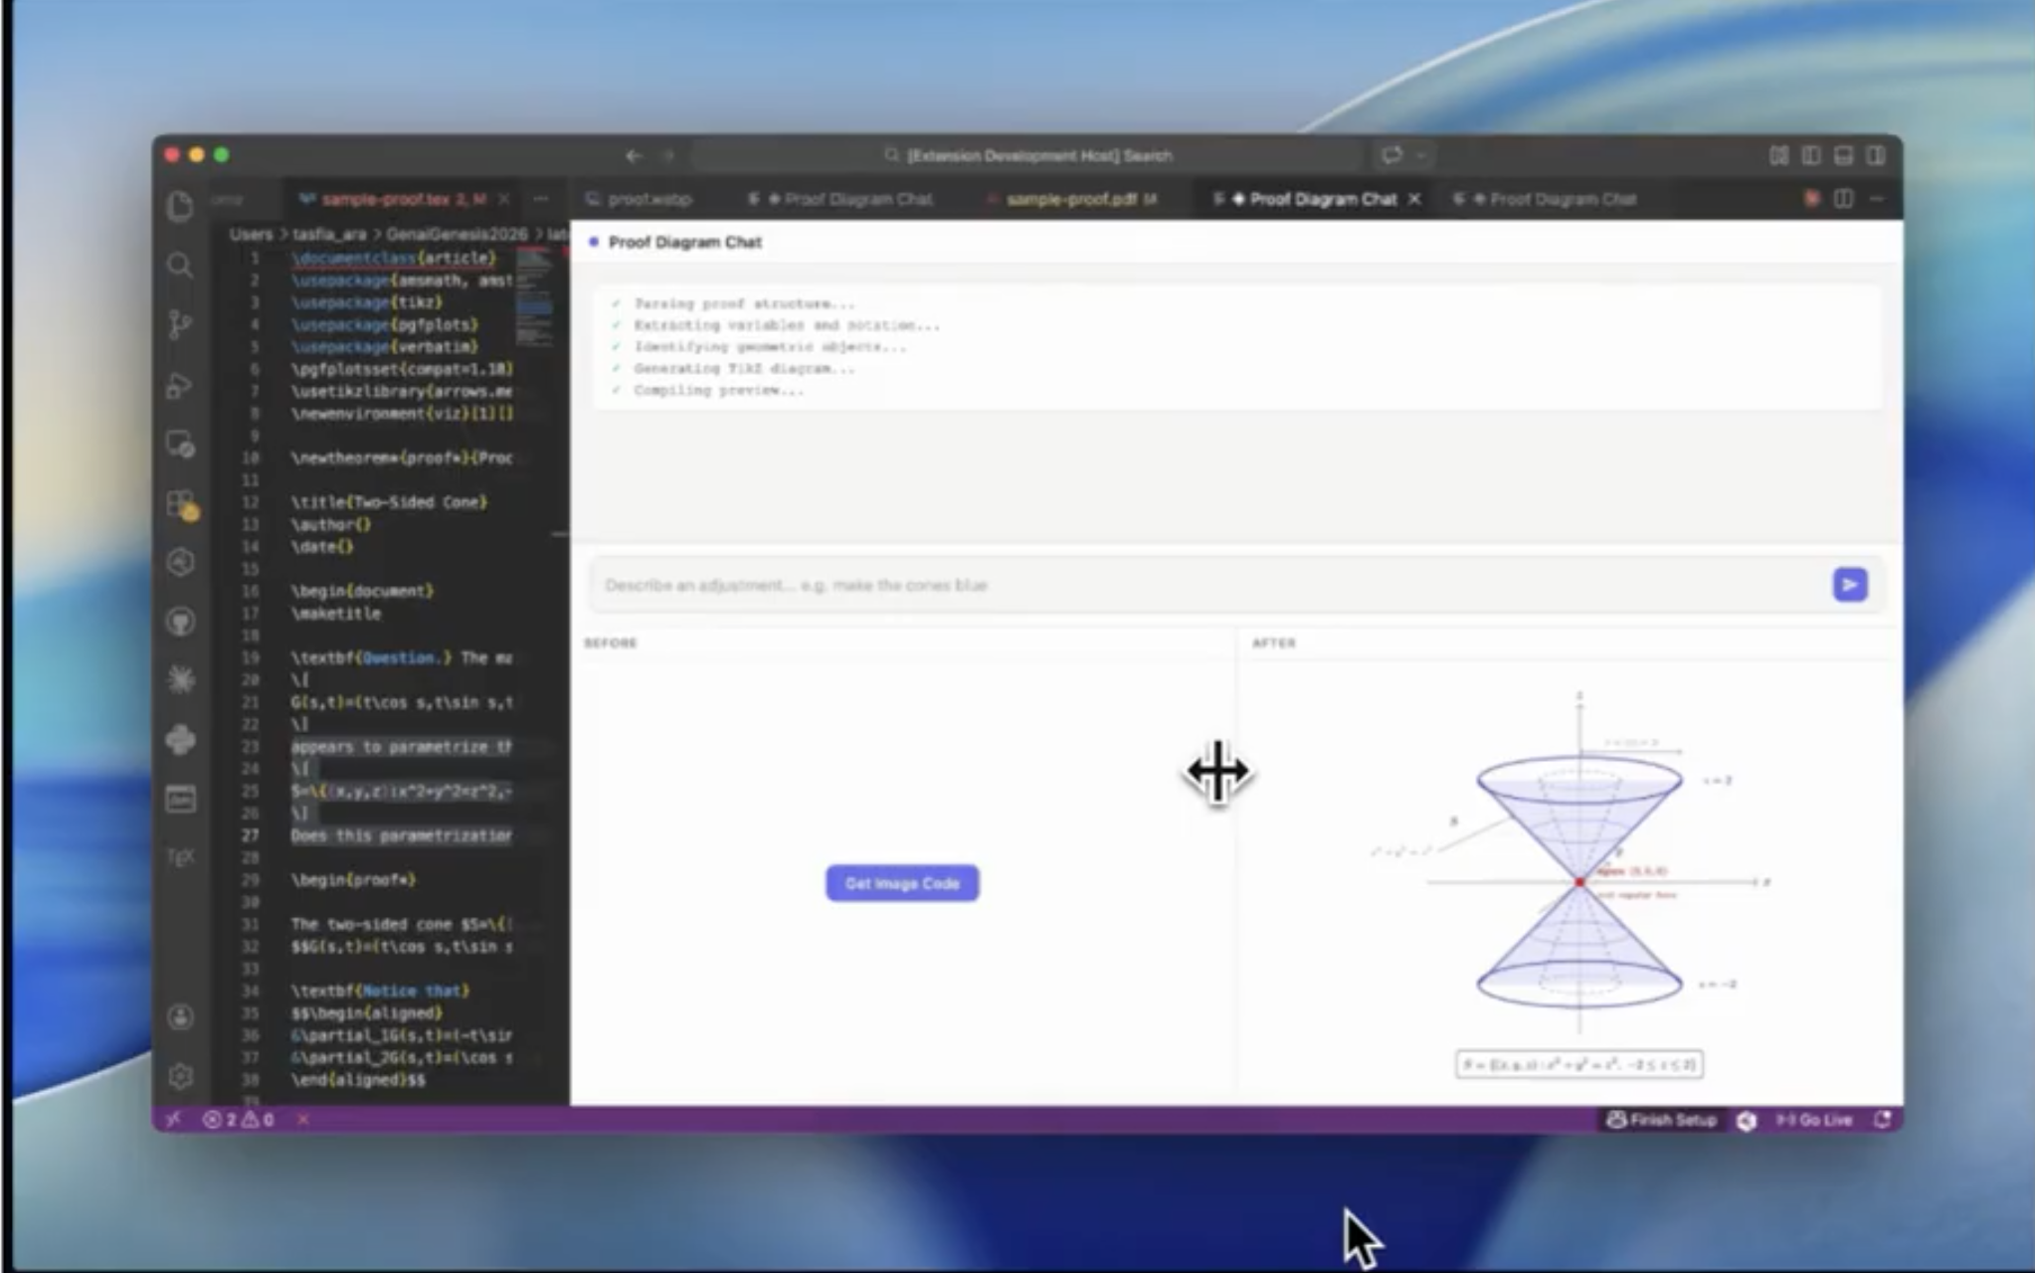
Task: Open the Run and Debug view
Action: click(180, 385)
